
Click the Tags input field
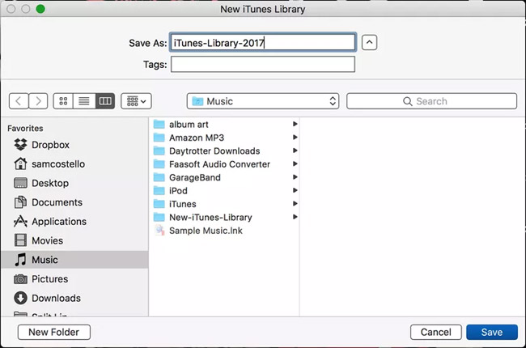263,64
